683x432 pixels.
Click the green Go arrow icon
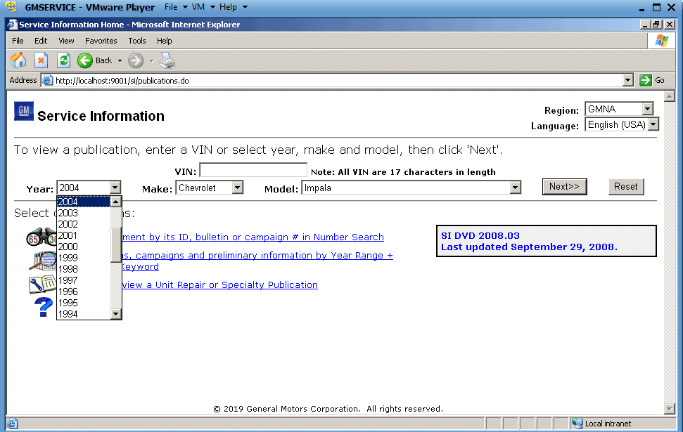pos(646,80)
